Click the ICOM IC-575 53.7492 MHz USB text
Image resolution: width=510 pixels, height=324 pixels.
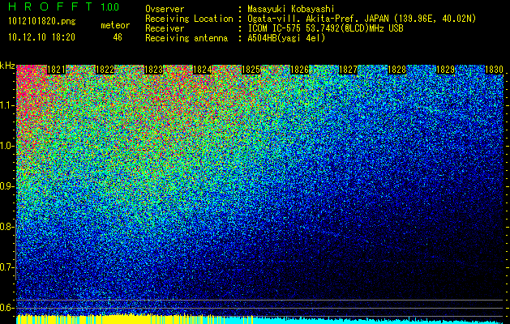pyautogui.click(x=325, y=28)
